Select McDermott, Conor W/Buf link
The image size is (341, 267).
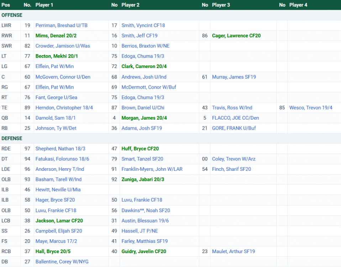(x=149, y=87)
